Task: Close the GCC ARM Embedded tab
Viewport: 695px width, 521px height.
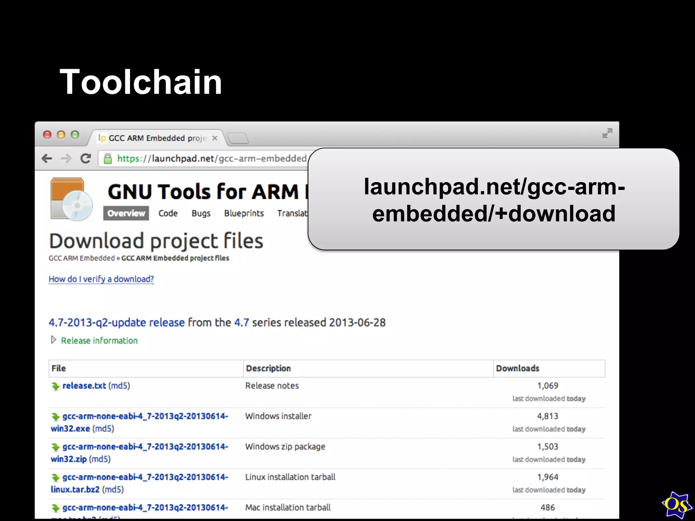Action: click(214, 138)
